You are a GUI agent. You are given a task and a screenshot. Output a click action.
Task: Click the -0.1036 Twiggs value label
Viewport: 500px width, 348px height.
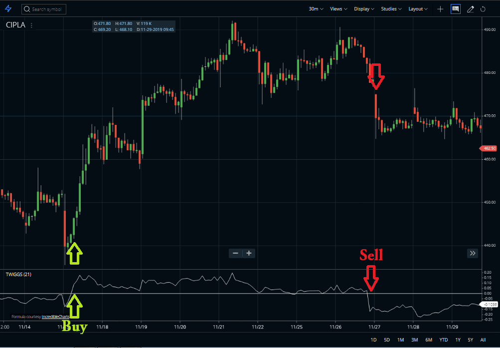489,305
